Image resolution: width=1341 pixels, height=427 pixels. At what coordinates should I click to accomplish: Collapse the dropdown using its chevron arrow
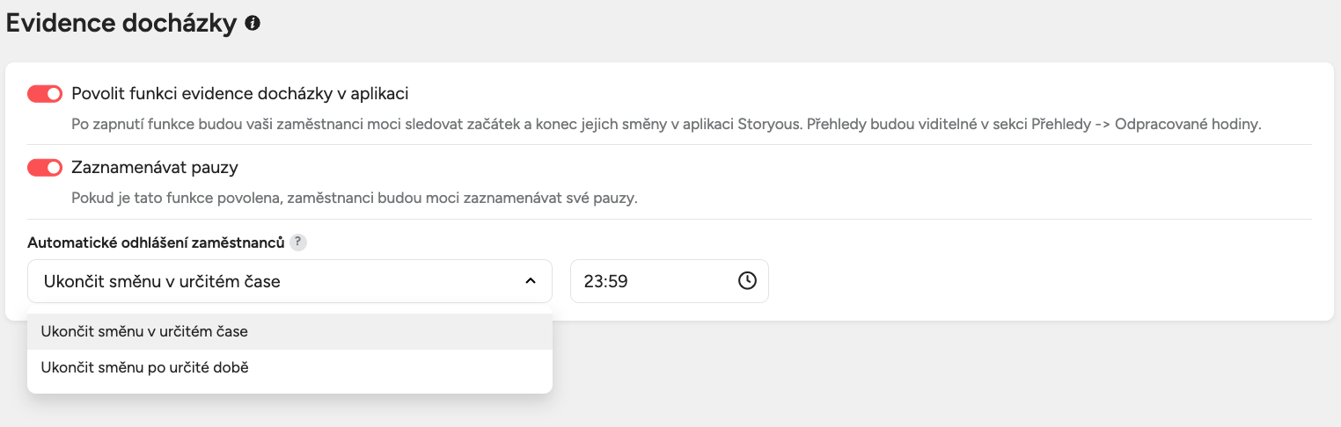[531, 281]
